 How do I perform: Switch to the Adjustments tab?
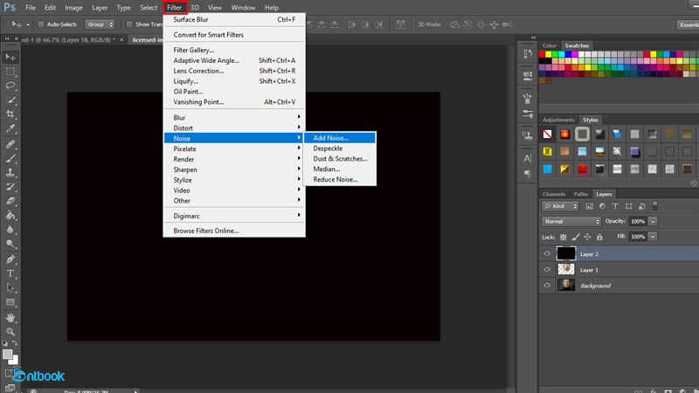558,120
